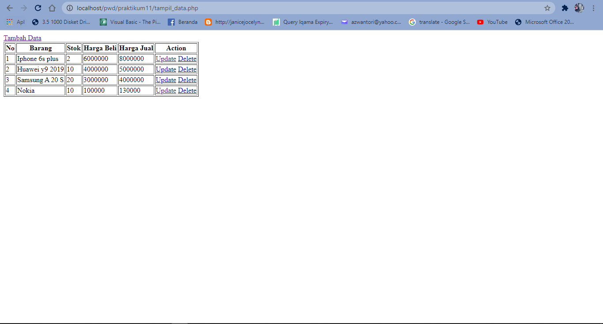The image size is (603, 324).
Task: Open the 3.5 1000 Disket Dri... bookmark
Action: click(61, 22)
